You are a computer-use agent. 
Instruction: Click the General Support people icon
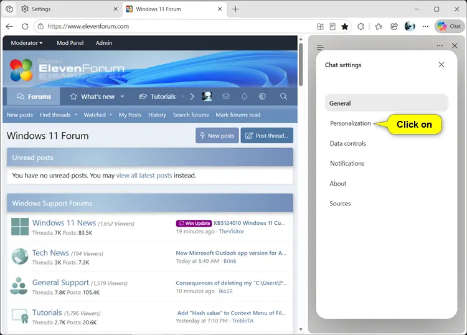point(19,286)
